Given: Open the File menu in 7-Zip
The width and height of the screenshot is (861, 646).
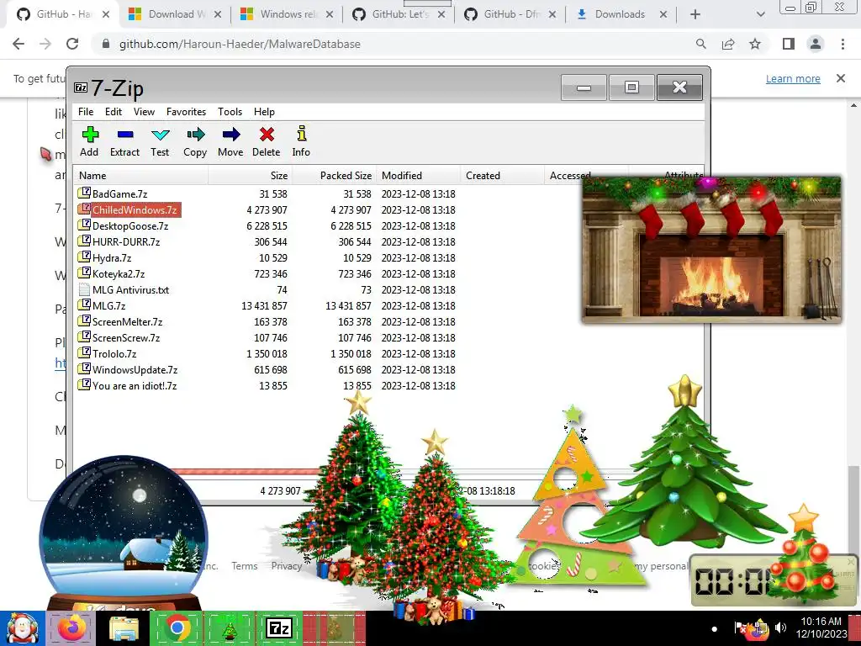Looking at the screenshot, I should (86, 112).
